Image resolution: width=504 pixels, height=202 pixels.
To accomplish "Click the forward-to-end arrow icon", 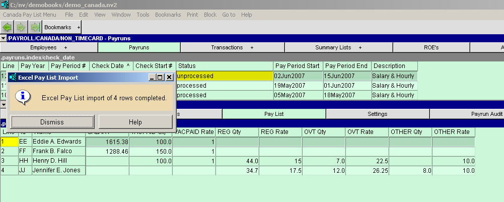I will pyautogui.click(x=35, y=27).
